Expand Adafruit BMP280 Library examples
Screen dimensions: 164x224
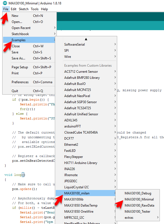(86, 78)
